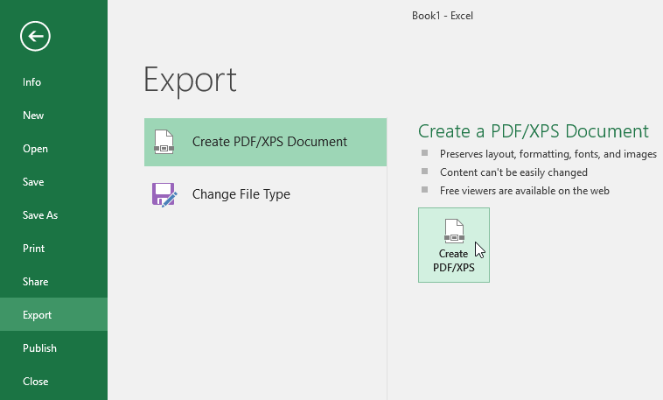This screenshot has height=400, width=663.
Task: Go to New in the backstage menu
Action: [33, 116]
